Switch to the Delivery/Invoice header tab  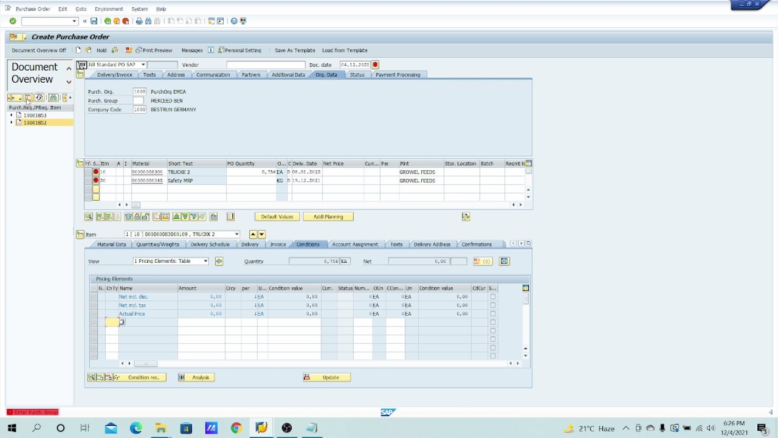coord(115,75)
